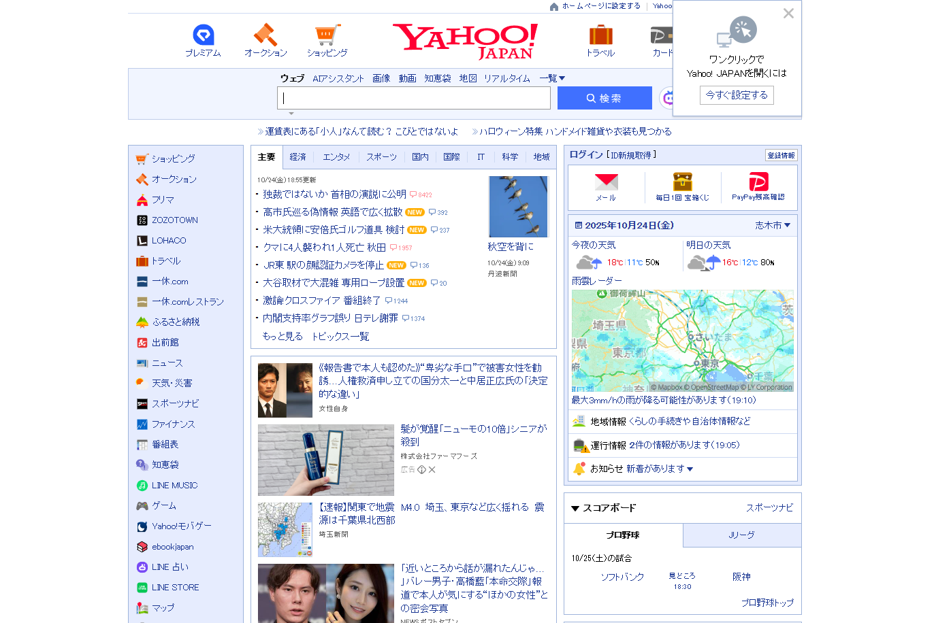Image resolution: width=951 pixels, height=623 pixels.
Task: Click the 検索 search button
Action: click(x=605, y=98)
